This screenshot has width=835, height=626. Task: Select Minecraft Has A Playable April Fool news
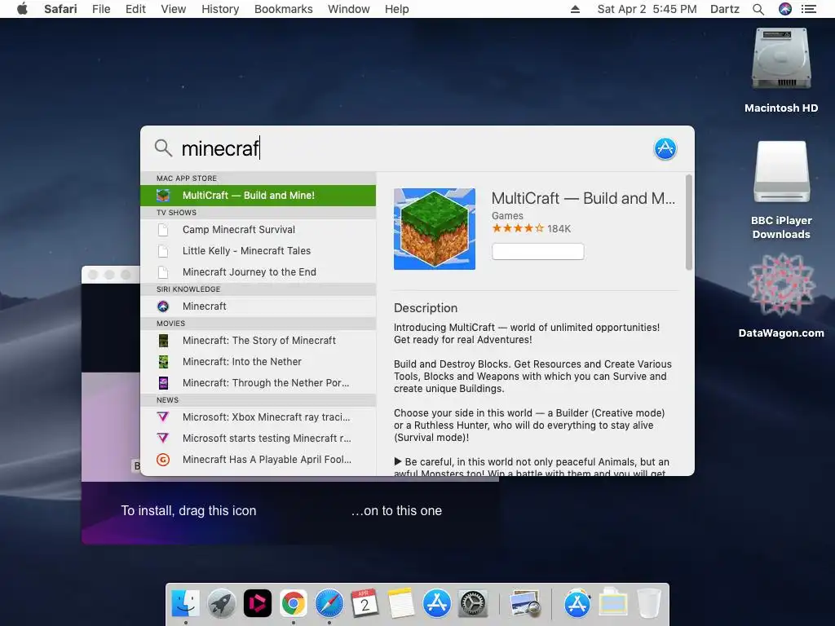258,460
